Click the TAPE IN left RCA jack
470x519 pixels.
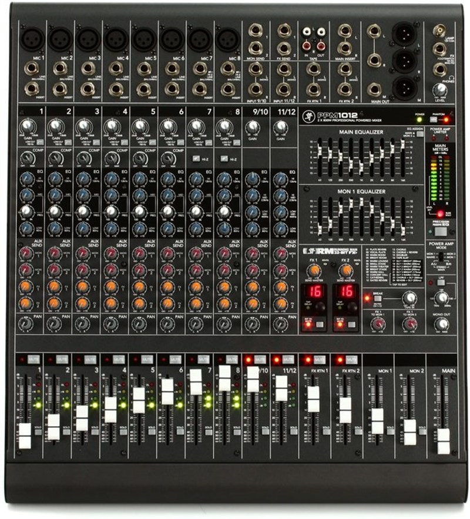(x=307, y=32)
